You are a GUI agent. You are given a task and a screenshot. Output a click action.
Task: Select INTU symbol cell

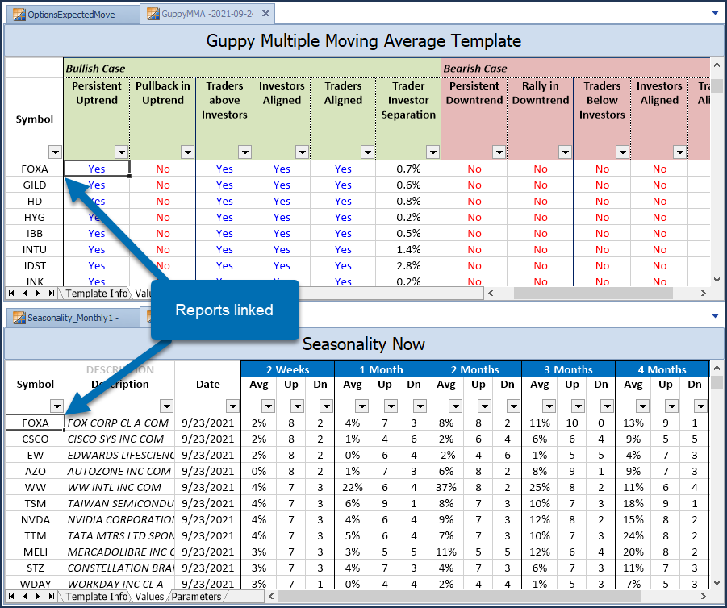(x=35, y=249)
